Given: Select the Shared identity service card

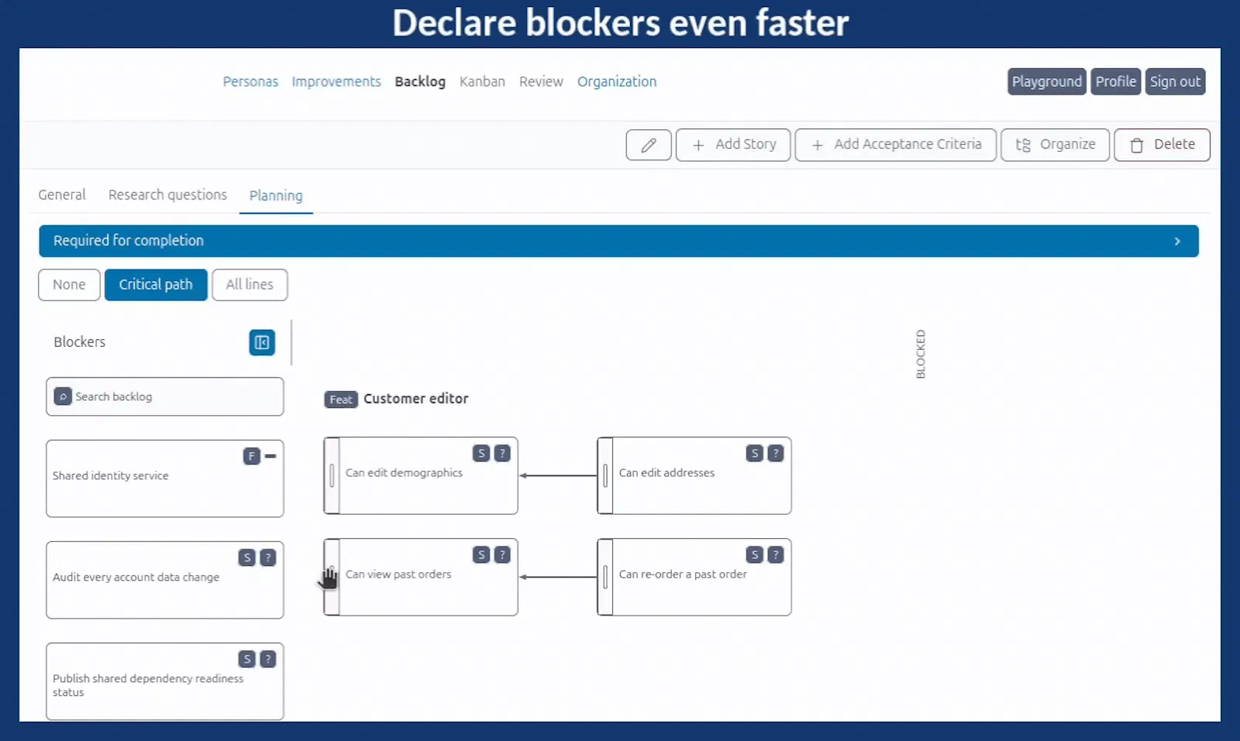Looking at the screenshot, I should pos(165,479).
